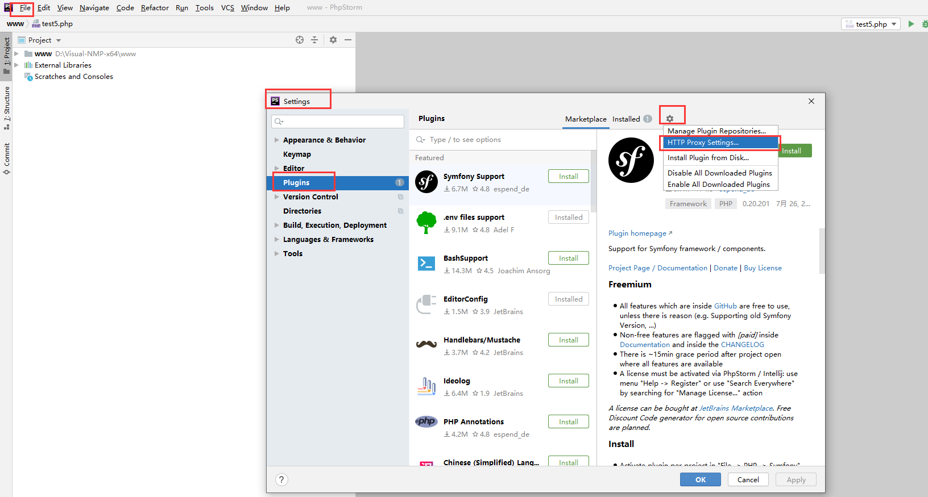Viewport: 928px width, 497px height.
Task: Open the Plugin homepage link
Action: (x=637, y=233)
